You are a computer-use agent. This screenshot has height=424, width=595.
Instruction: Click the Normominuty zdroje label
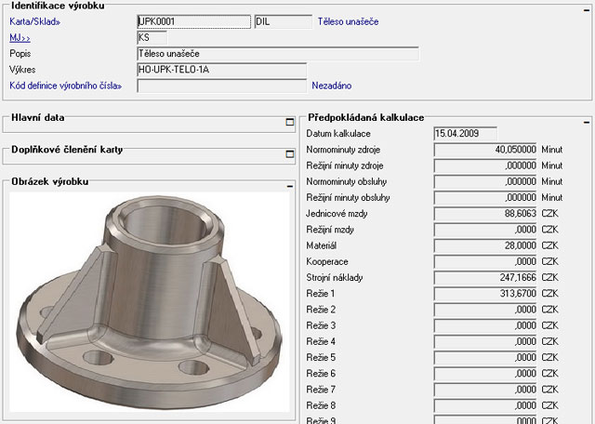point(343,149)
